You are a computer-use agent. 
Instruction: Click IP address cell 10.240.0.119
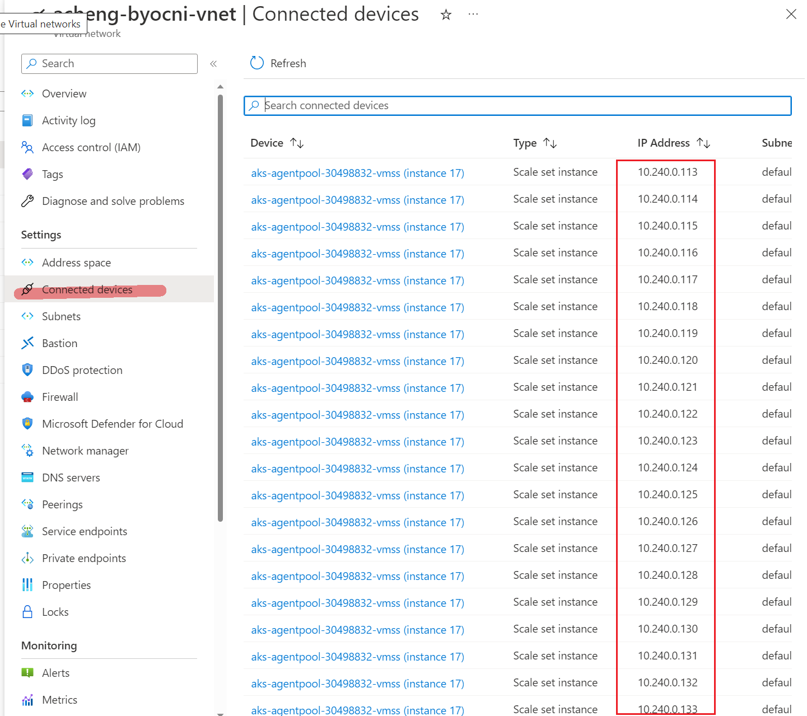668,333
